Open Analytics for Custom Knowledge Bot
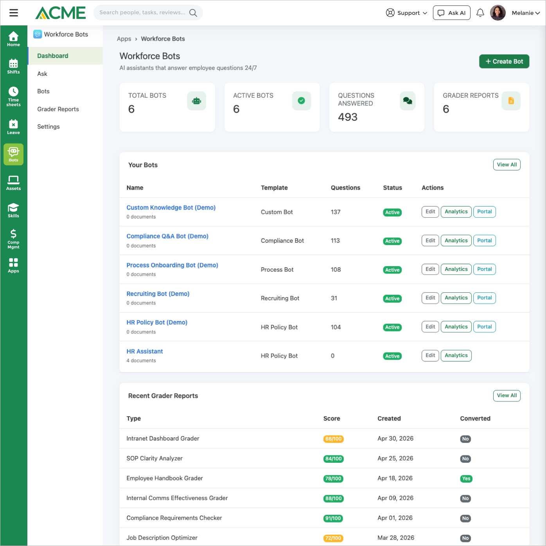 pos(456,211)
